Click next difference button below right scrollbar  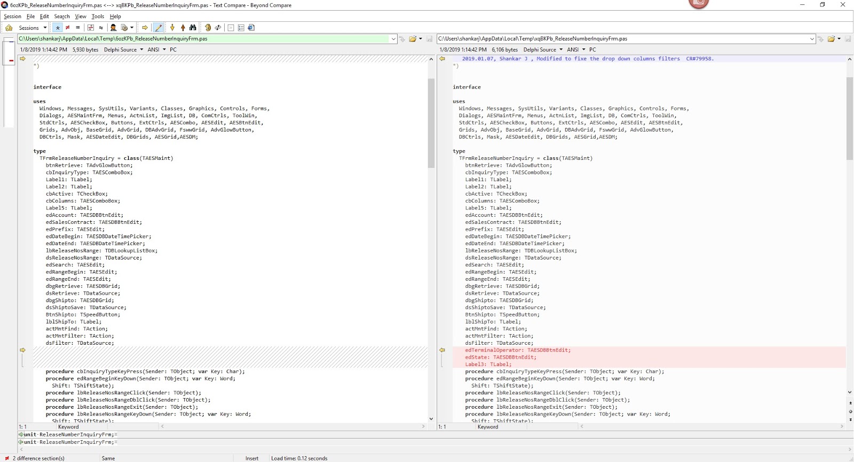click(850, 419)
